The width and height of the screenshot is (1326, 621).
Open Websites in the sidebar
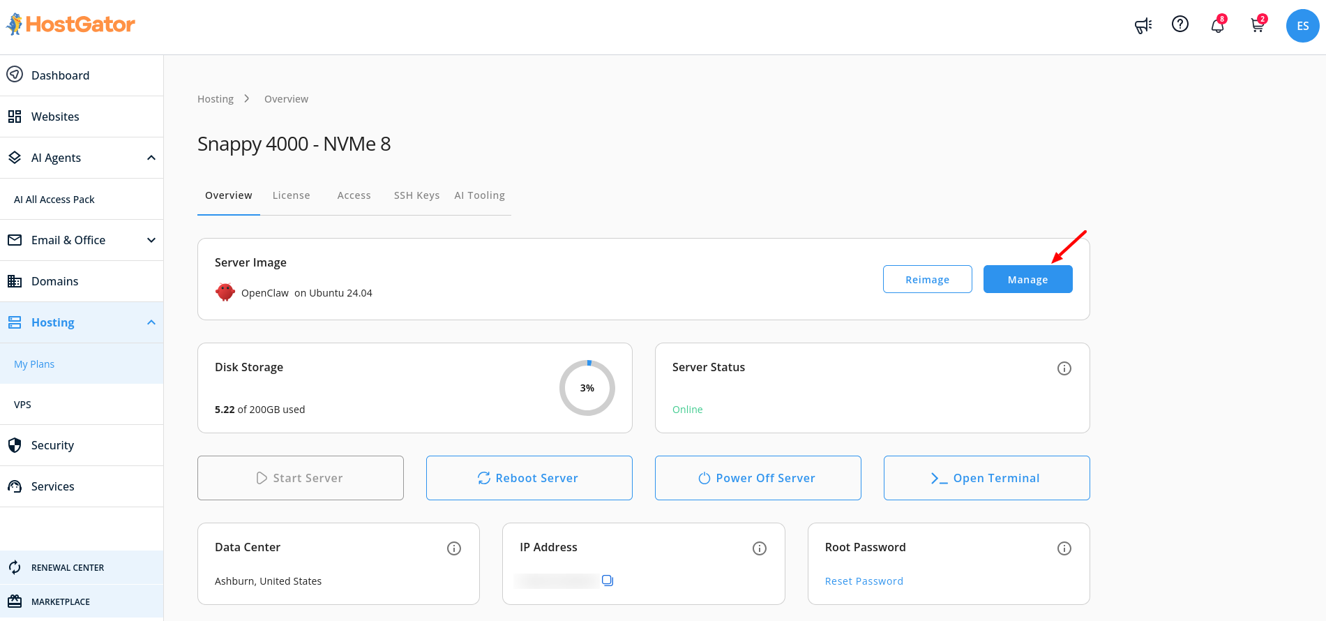pyautogui.click(x=82, y=117)
